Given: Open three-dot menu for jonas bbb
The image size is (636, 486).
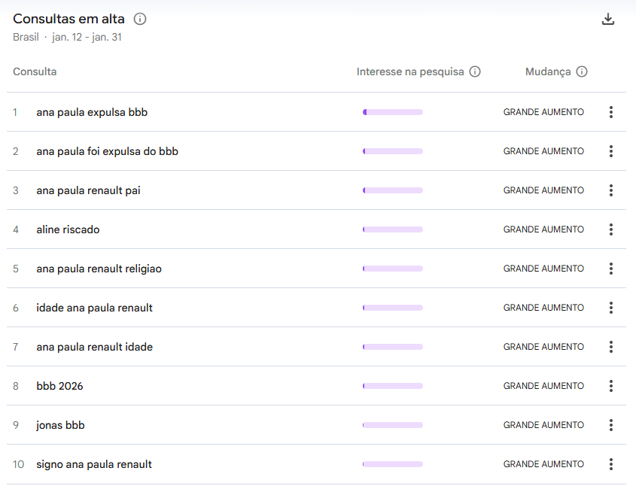Looking at the screenshot, I should pos(611,425).
